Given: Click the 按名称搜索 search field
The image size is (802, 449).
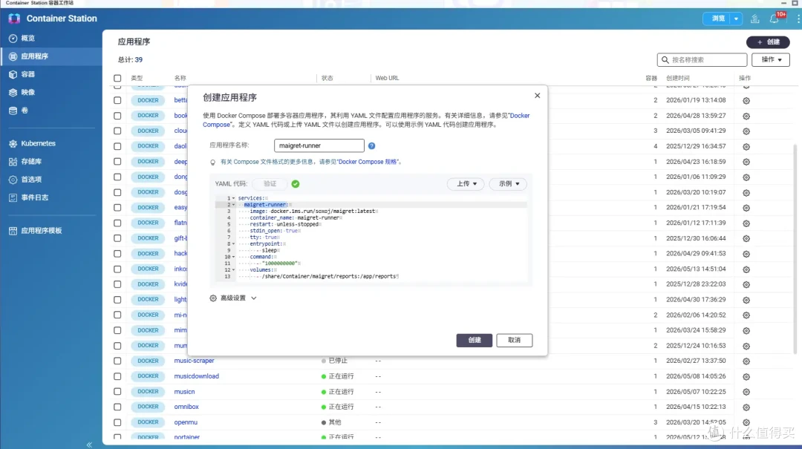Looking at the screenshot, I should [x=702, y=60].
